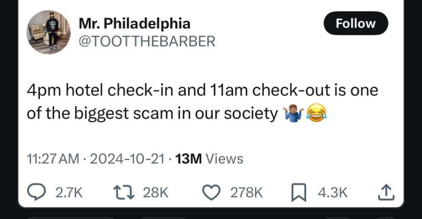Like the tweet with the heart icon
422x219 pixels.
coord(211,192)
